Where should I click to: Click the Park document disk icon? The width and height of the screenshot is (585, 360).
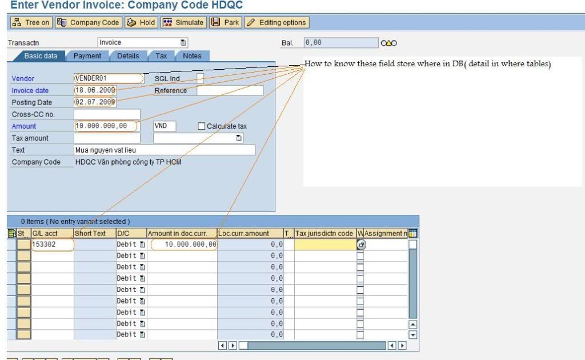coord(215,23)
